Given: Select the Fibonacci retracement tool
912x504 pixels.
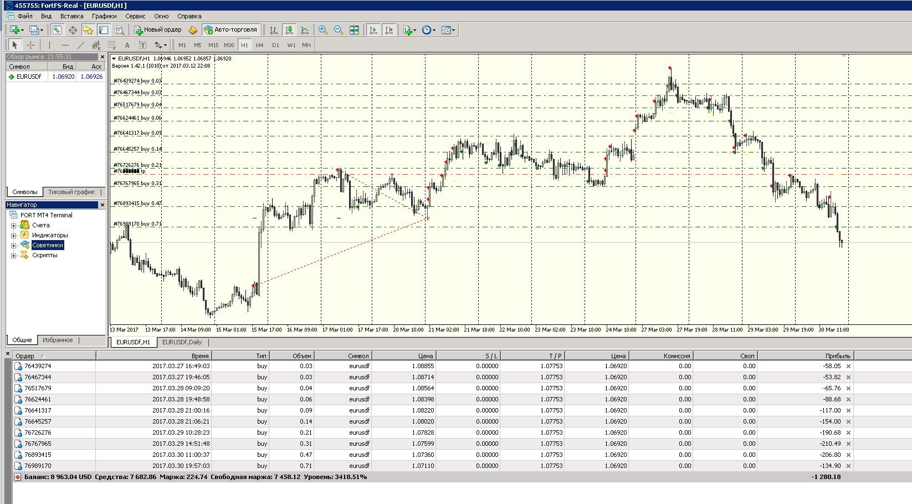Looking at the screenshot, I should coord(111,45).
